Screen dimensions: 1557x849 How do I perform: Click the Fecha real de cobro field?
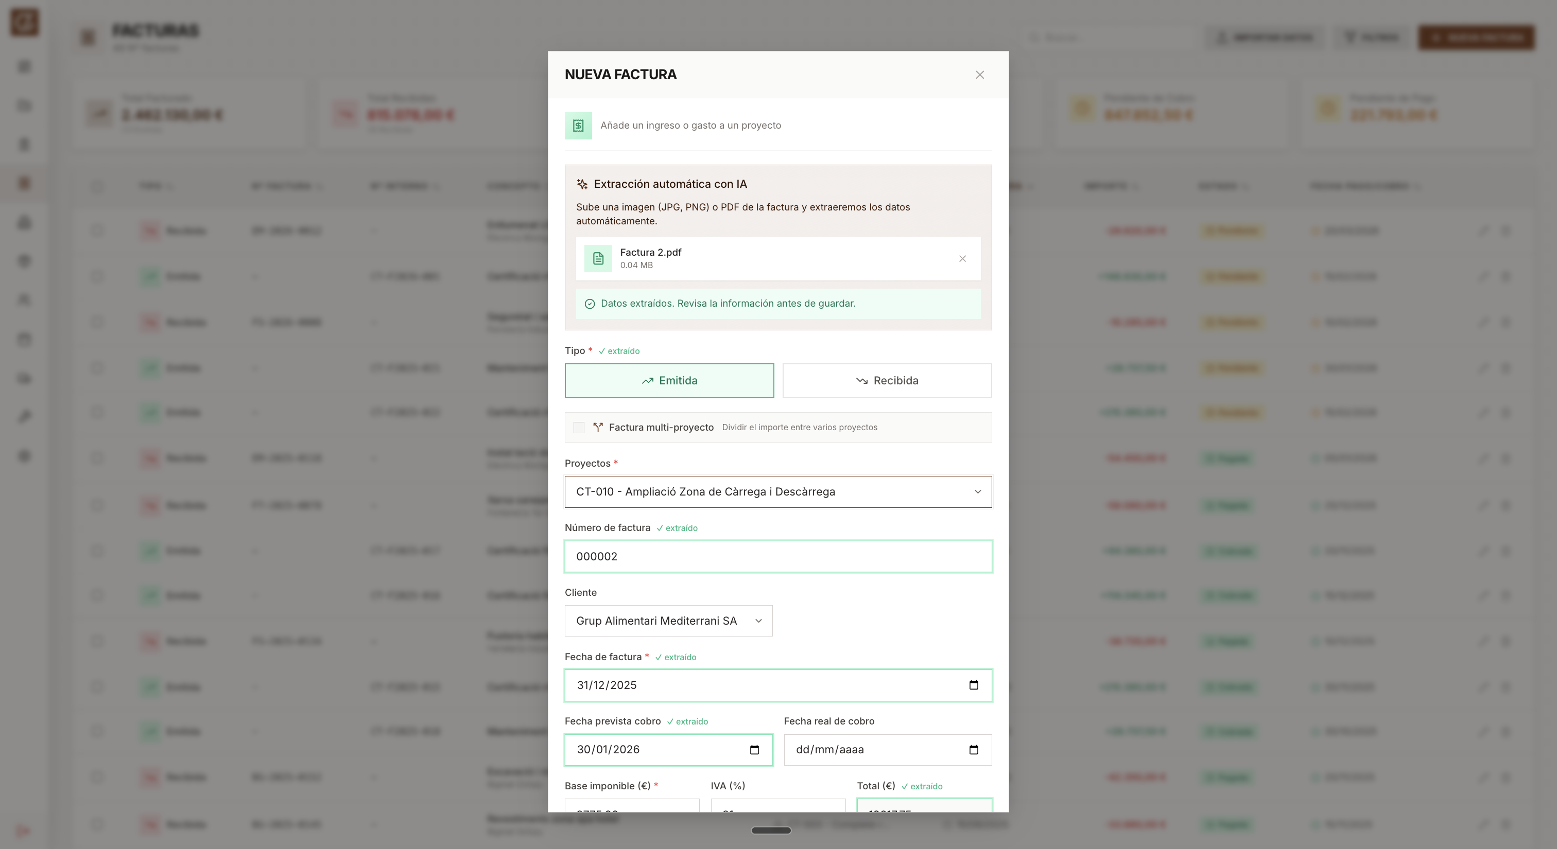click(888, 749)
